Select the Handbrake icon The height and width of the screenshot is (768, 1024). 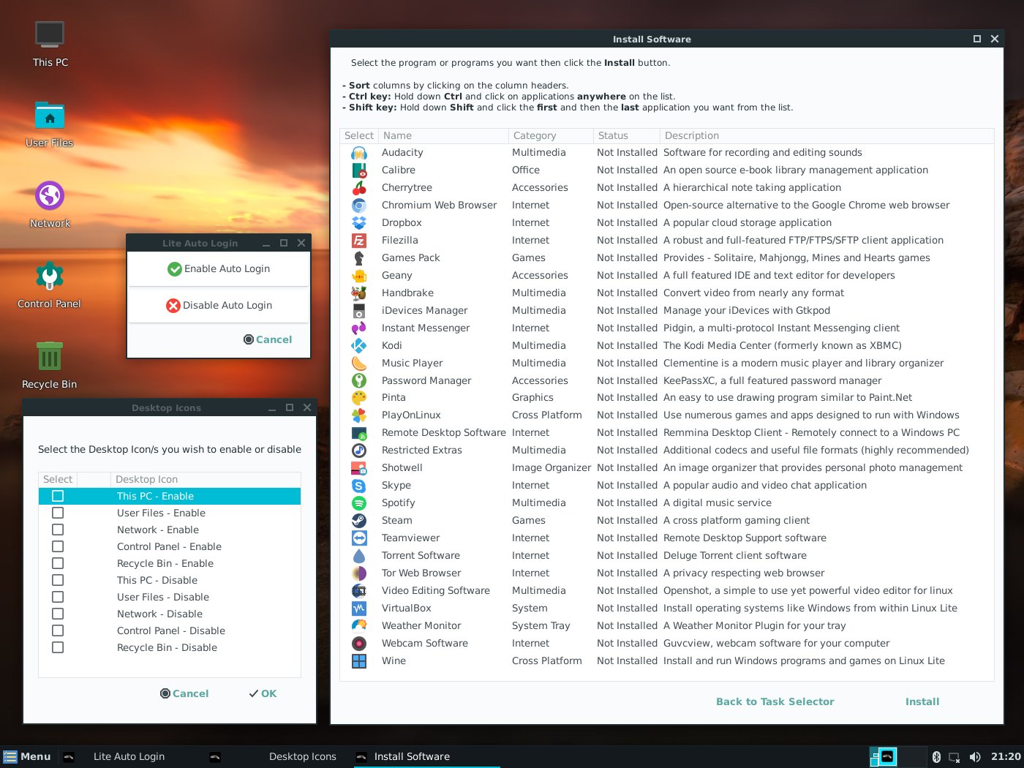tap(359, 293)
